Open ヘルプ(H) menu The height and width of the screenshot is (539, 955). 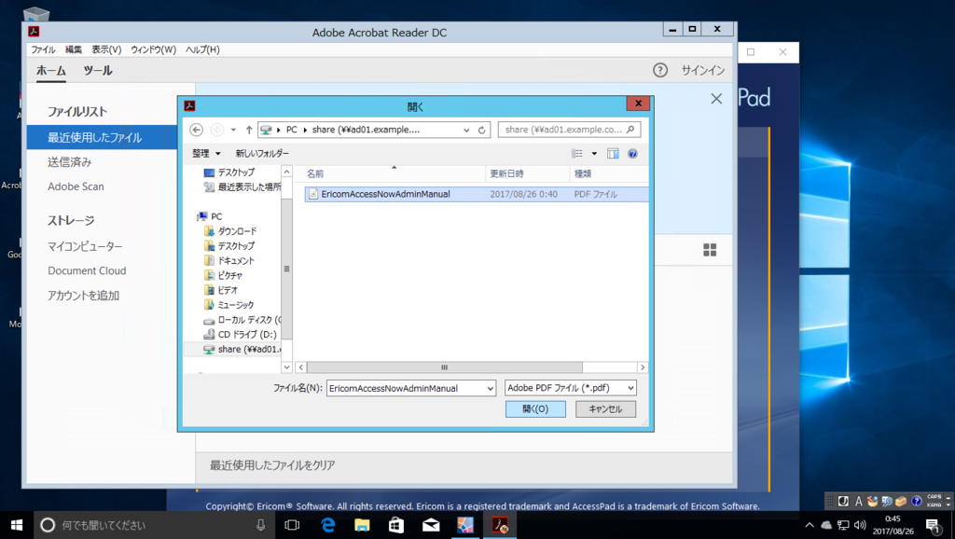pyautogui.click(x=202, y=49)
